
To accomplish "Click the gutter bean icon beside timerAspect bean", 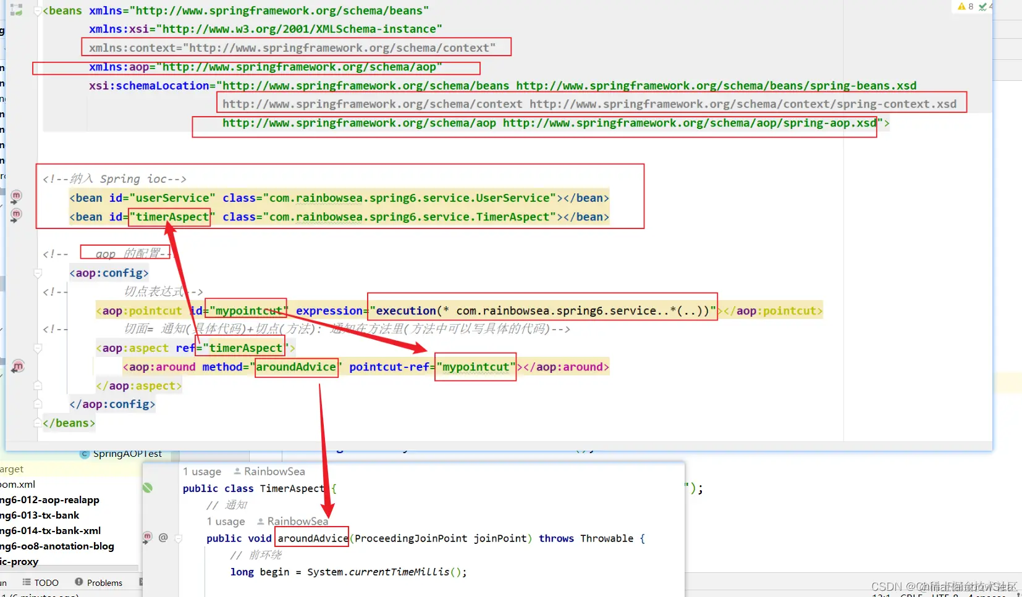I will coord(16,215).
